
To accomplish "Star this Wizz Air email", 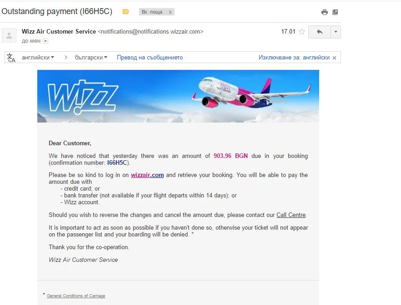I will point(302,32).
